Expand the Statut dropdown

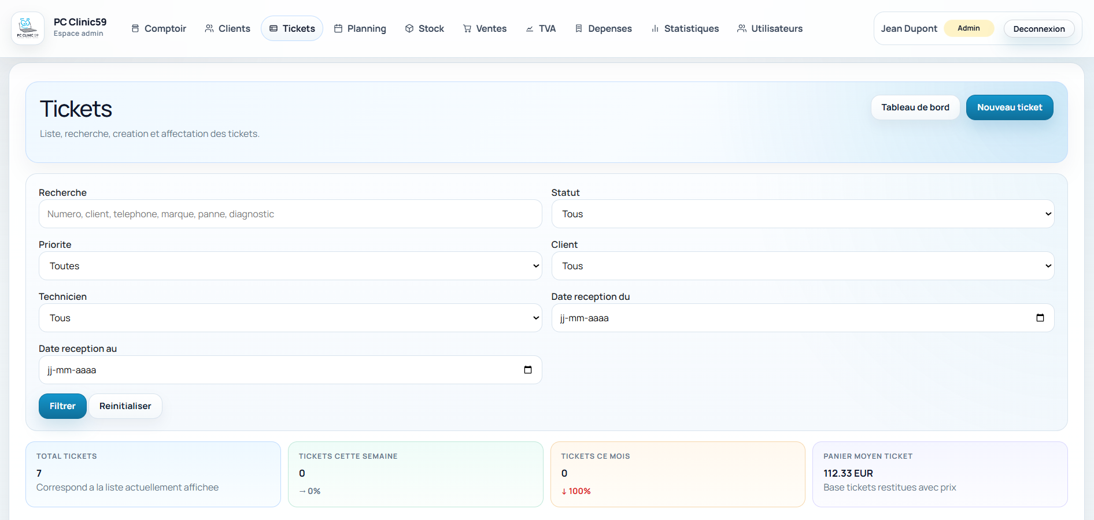click(803, 214)
